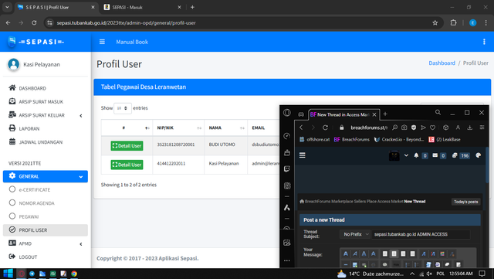Open the Chrome extensions puzzle icon

453,22
